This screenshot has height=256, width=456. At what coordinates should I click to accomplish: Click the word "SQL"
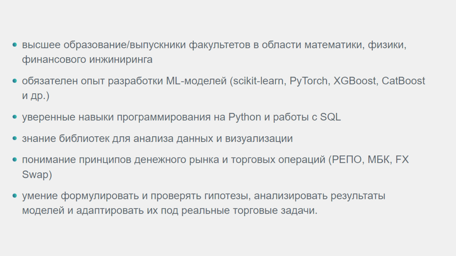pyautogui.click(x=330, y=117)
